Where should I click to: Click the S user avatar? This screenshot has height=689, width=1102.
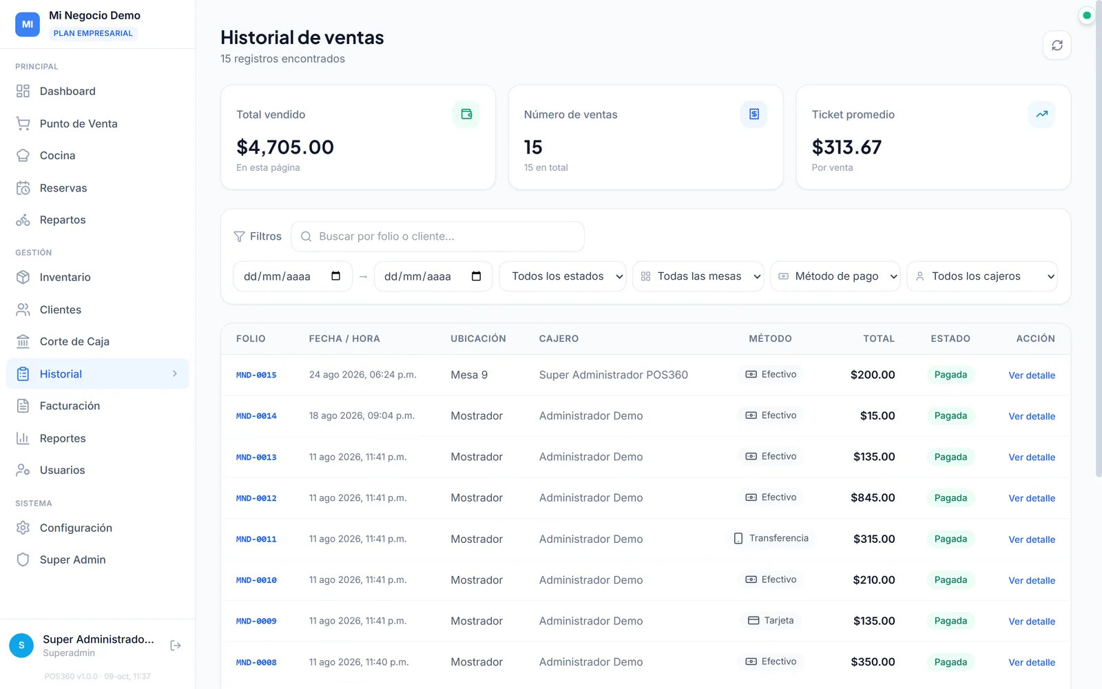[x=21, y=646]
